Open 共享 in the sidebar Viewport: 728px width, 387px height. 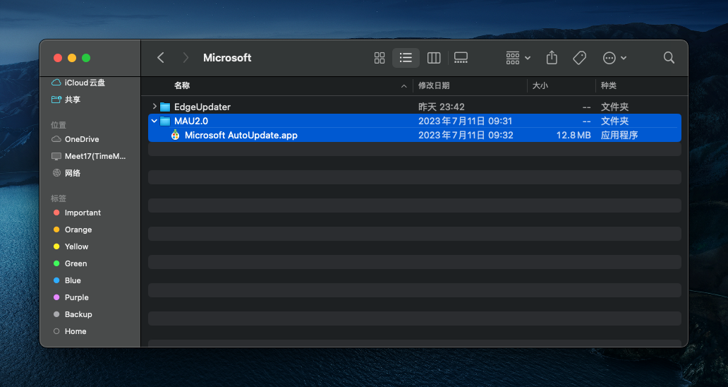coord(73,100)
